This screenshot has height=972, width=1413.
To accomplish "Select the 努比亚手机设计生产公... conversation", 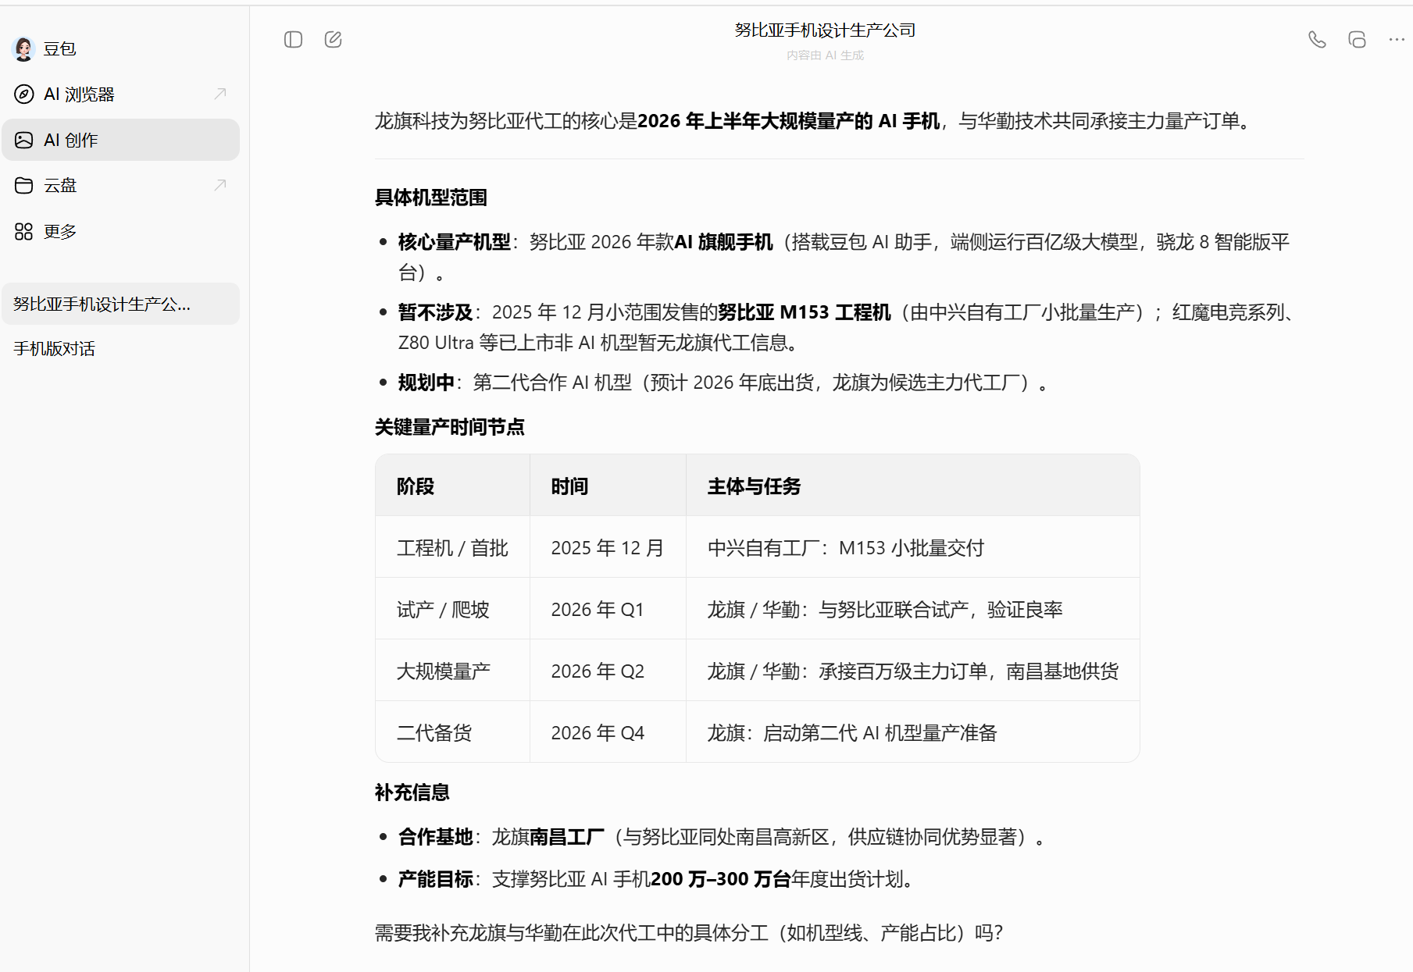I will click(121, 304).
